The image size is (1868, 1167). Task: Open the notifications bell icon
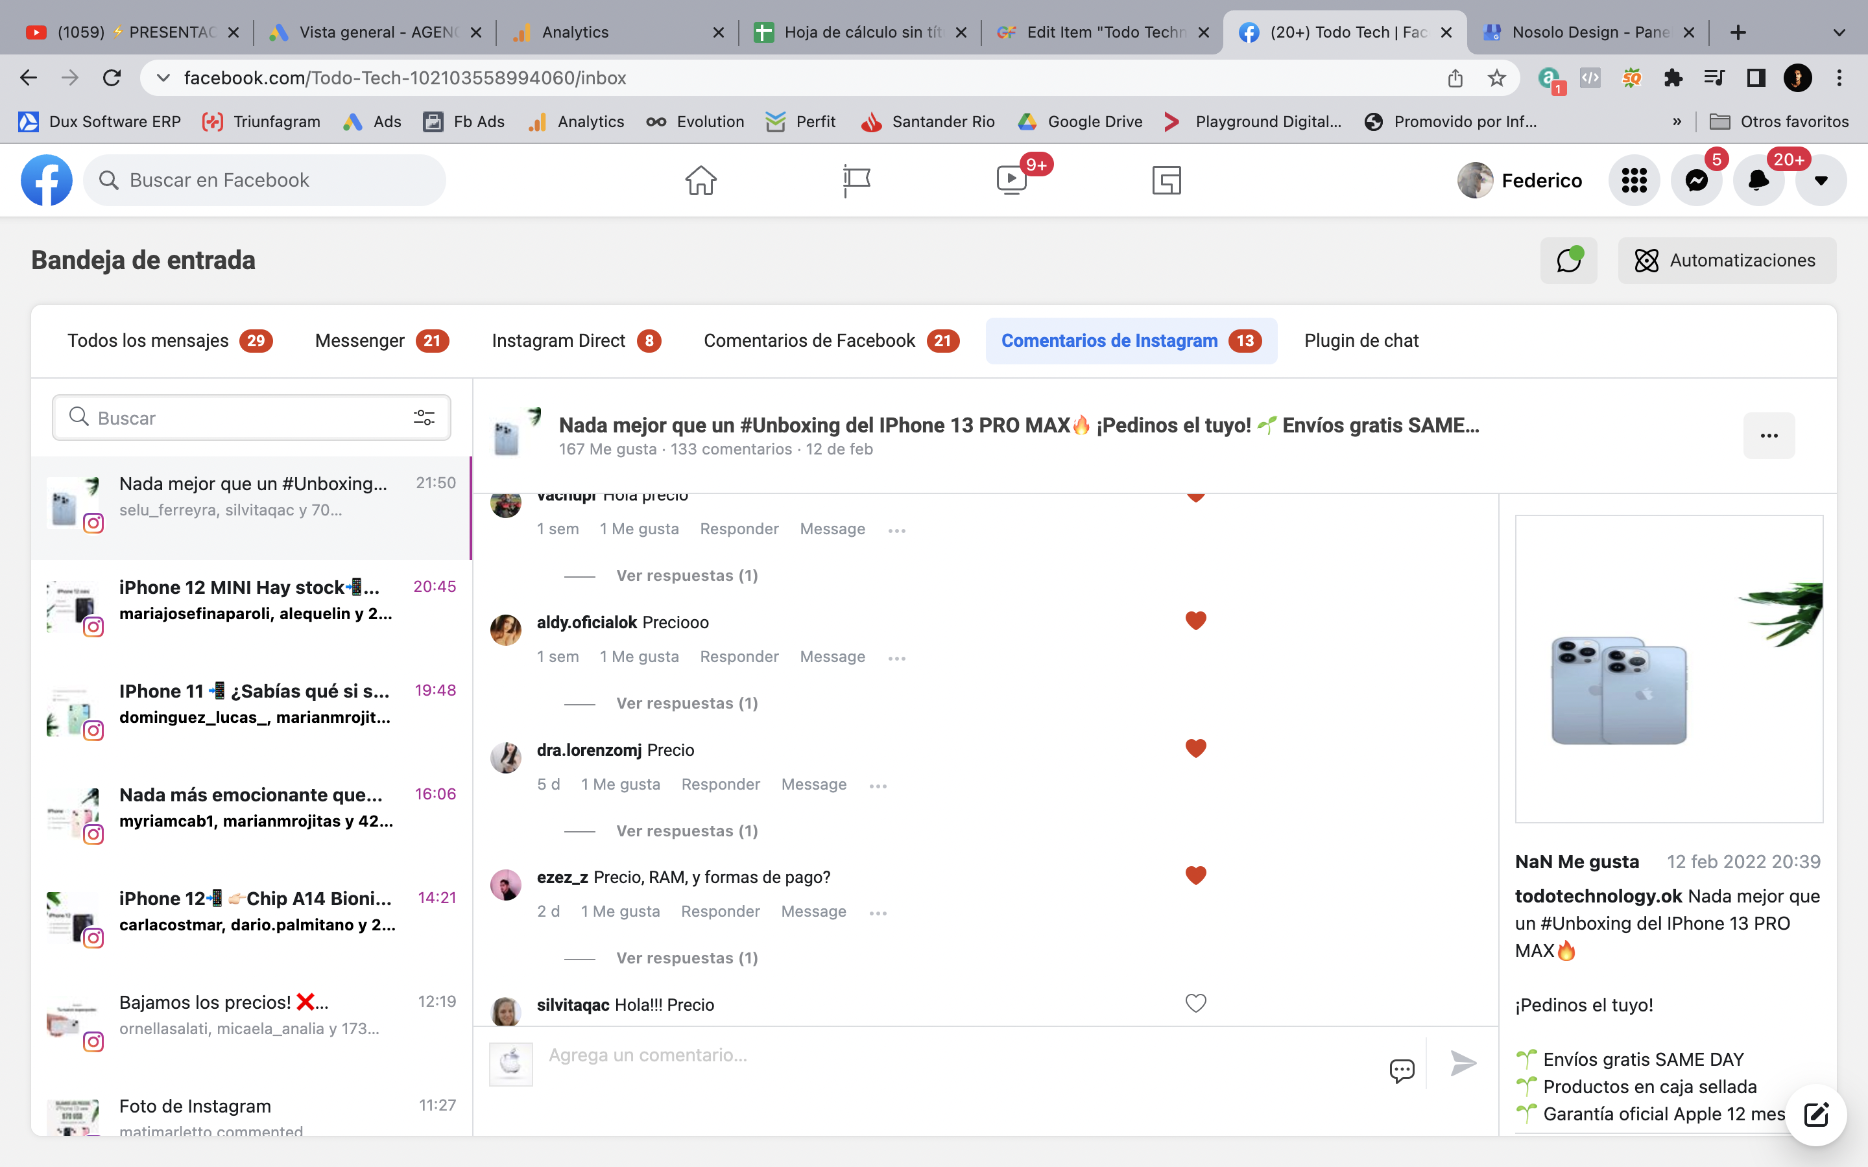pos(1758,180)
